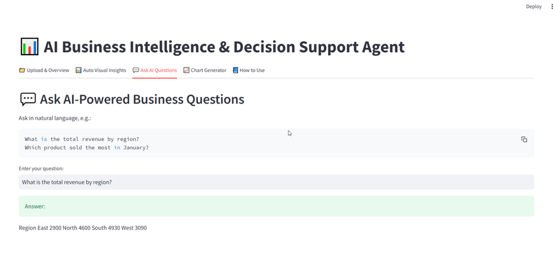The width and height of the screenshot is (553, 270).
Task: Click the Ask AI-Powered Business Questions heading
Action: click(x=142, y=100)
